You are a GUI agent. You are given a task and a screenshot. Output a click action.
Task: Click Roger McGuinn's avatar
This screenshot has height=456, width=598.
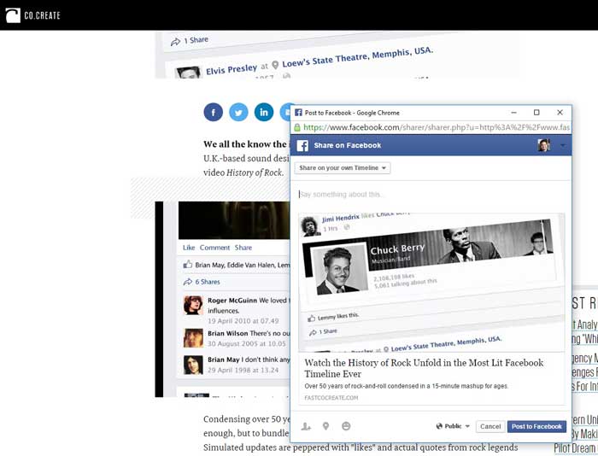pos(193,305)
